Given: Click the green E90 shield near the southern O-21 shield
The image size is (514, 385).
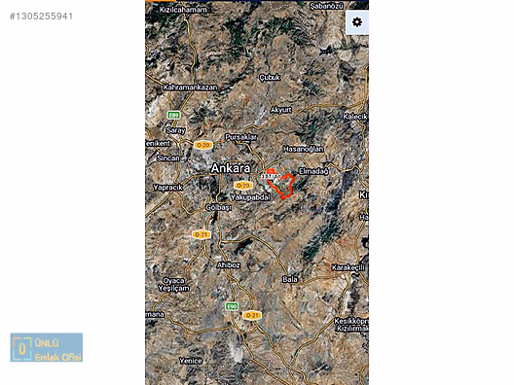Looking at the screenshot, I should pyautogui.click(x=232, y=307).
